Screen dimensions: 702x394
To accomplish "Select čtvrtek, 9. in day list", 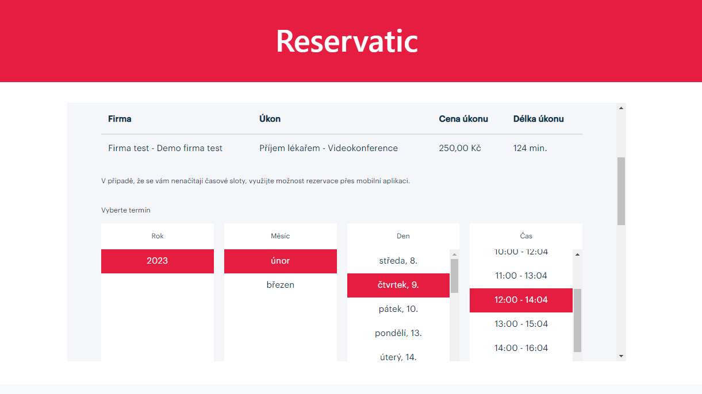I will pos(398,285).
